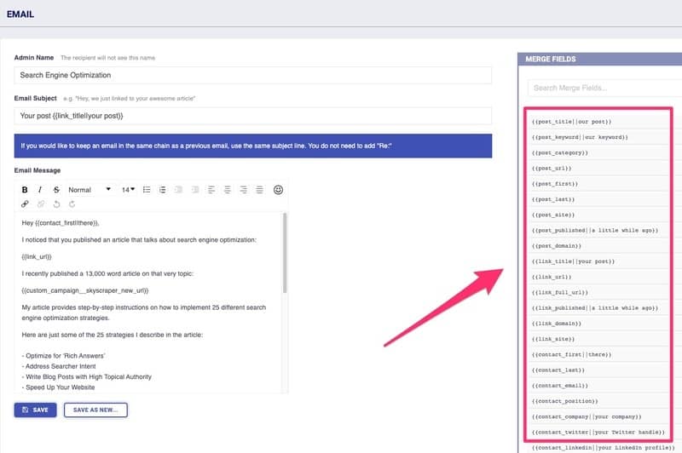Open the font size 14 dropdown
The image size is (682, 453).
[128, 190]
